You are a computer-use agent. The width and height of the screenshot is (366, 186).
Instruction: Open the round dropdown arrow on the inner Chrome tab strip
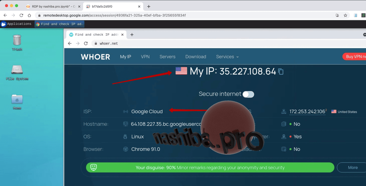[x=364, y=35]
